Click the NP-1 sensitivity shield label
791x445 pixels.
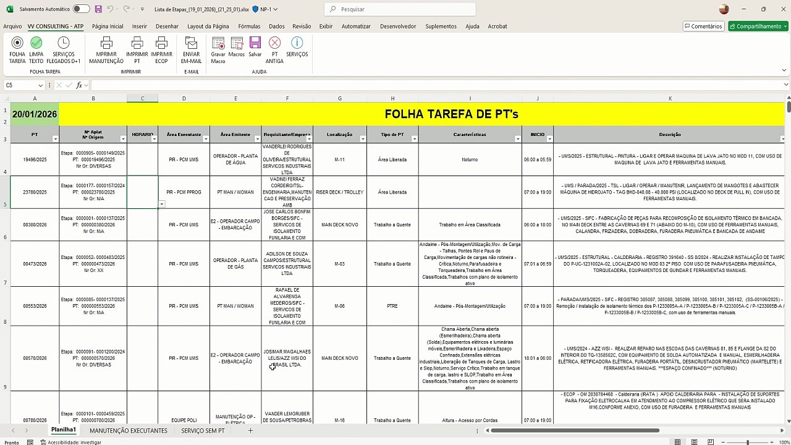265,9
